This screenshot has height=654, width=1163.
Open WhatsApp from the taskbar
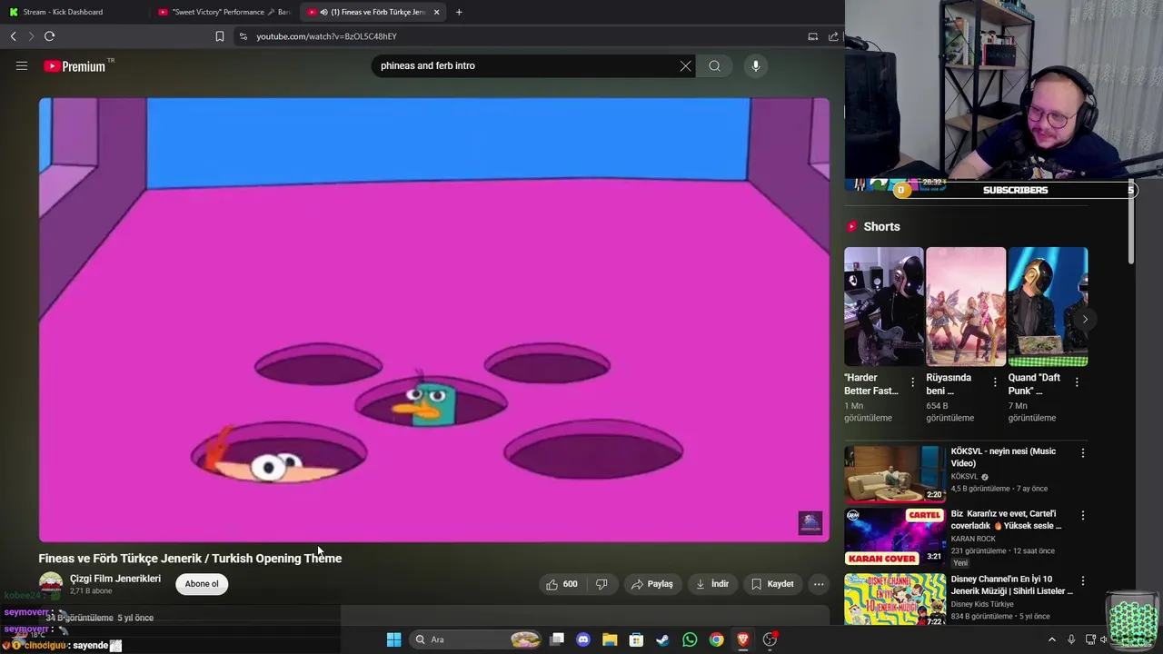[x=690, y=639]
